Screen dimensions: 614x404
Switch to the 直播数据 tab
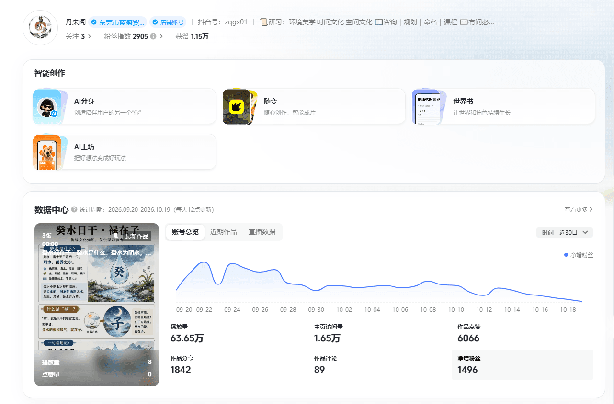tap(262, 232)
